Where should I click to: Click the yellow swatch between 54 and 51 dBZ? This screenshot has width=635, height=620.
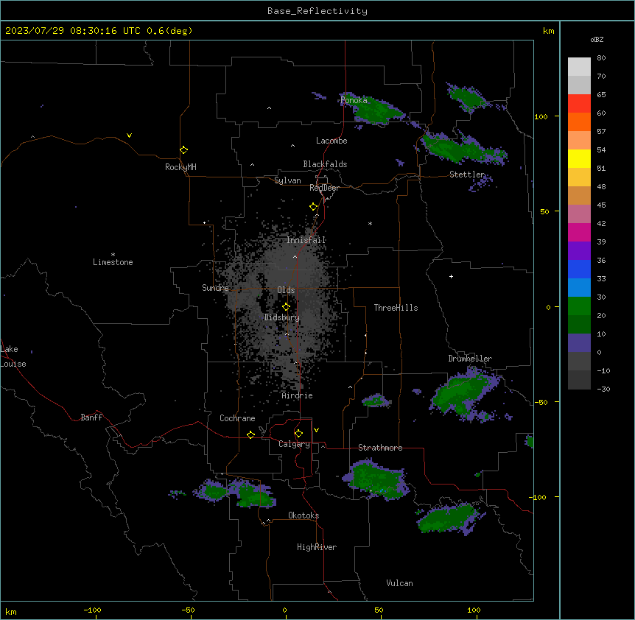579,158
